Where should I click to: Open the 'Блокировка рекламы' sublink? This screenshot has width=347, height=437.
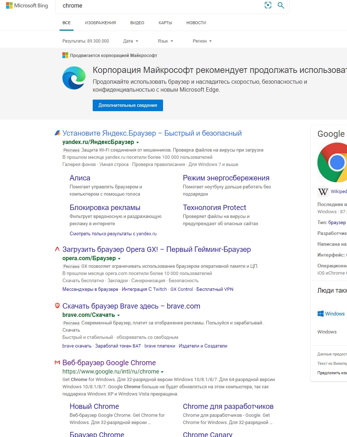click(105, 207)
